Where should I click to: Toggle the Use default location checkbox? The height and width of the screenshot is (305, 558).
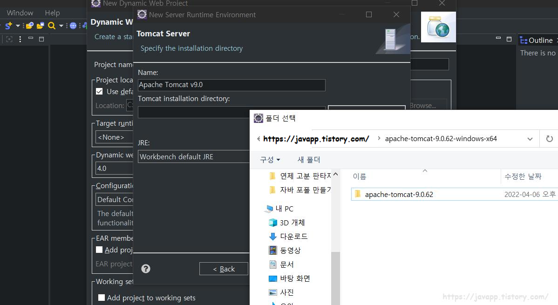click(99, 91)
